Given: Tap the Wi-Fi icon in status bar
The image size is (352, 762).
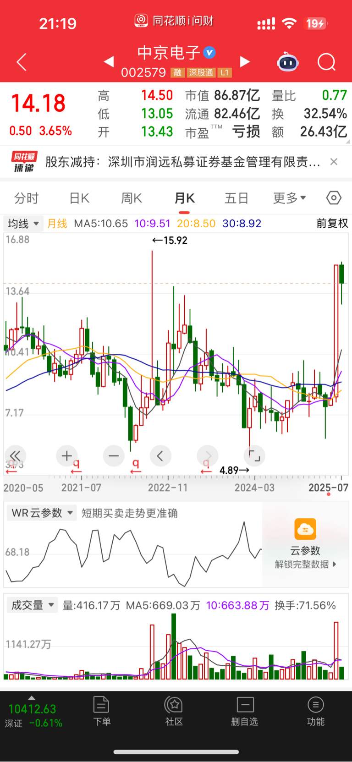Looking at the screenshot, I should (289, 23).
